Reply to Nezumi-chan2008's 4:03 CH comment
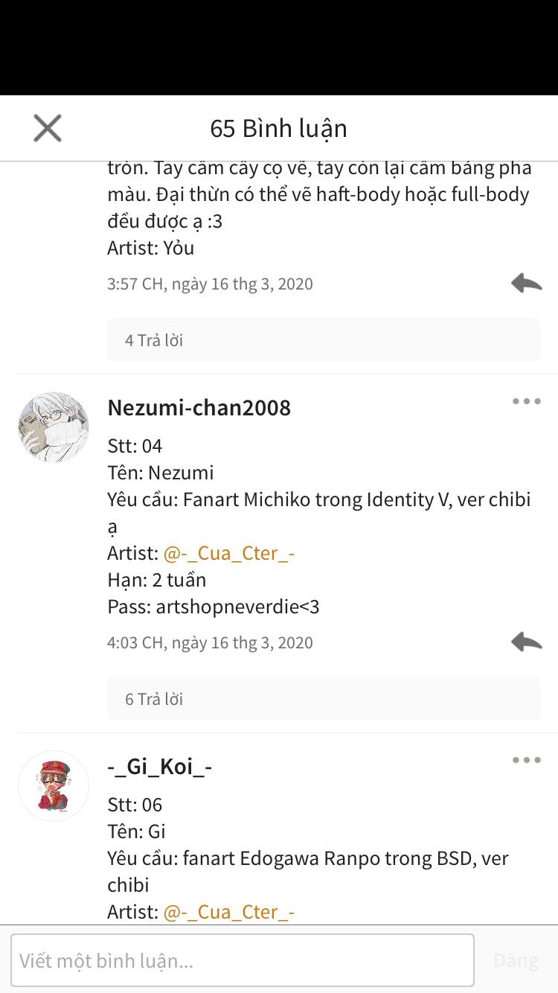This screenshot has height=993, width=558. click(526, 642)
